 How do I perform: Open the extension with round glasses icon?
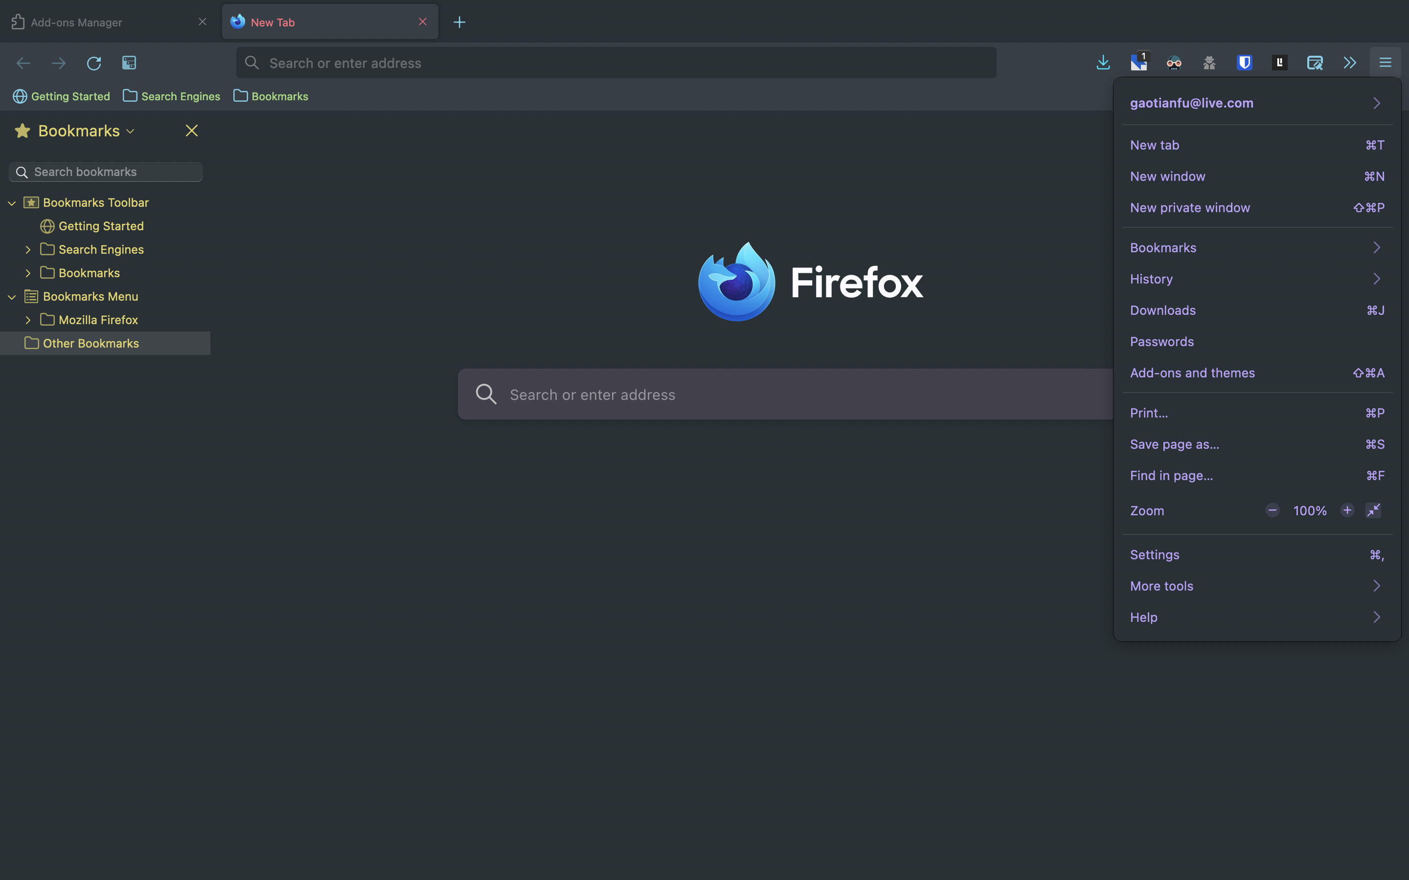1174,63
